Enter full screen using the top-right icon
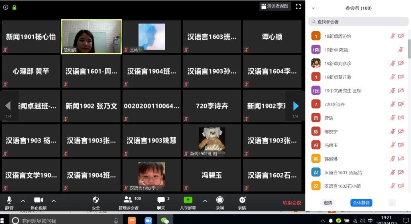Screen dimensions: 411x224 point(298,6)
